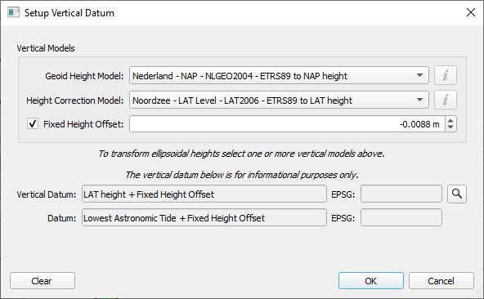This screenshot has width=484, height=299.
Task: Uncheck the Fixed Height Offset checkbox
Action: pyautogui.click(x=33, y=123)
